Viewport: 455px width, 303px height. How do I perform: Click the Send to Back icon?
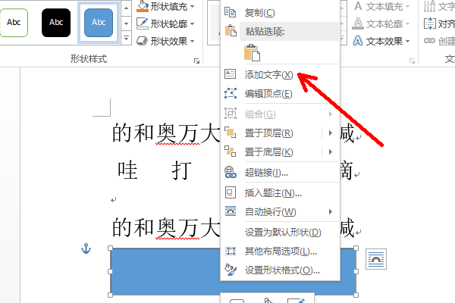pos(231,151)
